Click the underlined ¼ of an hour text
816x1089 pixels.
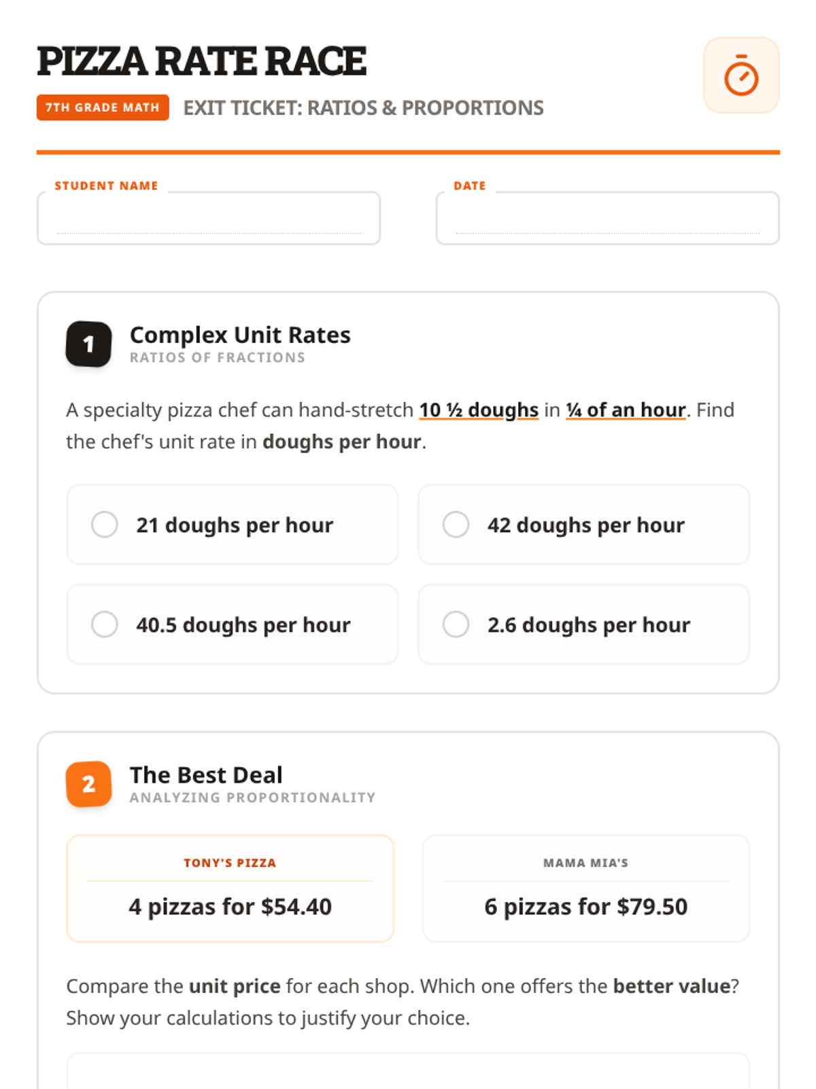[x=626, y=410]
